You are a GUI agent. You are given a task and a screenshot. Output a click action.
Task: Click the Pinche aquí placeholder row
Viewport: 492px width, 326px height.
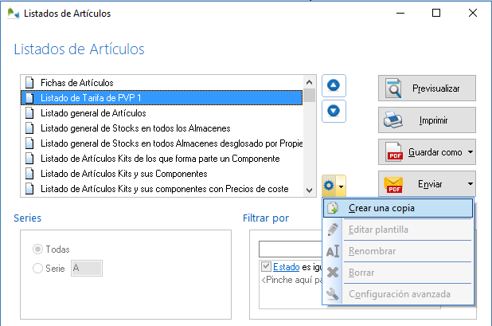pos(292,280)
